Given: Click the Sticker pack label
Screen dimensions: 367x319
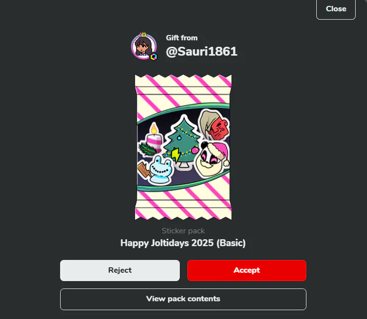Looking at the screenshot, I should [183, 231].
